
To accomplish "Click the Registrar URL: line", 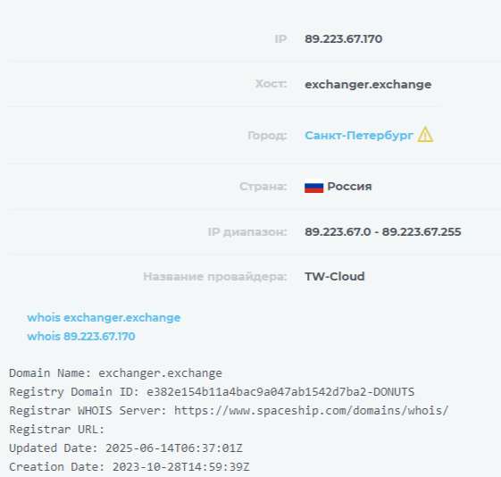I will (x=57, y=430).
